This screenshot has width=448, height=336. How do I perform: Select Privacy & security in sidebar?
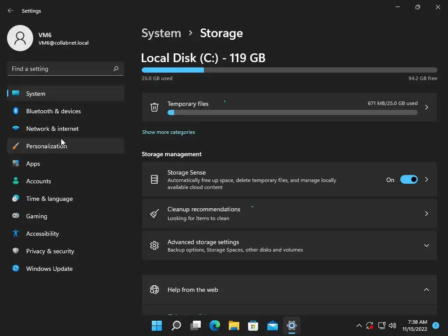pyautogui.click(x=50, y=251)
